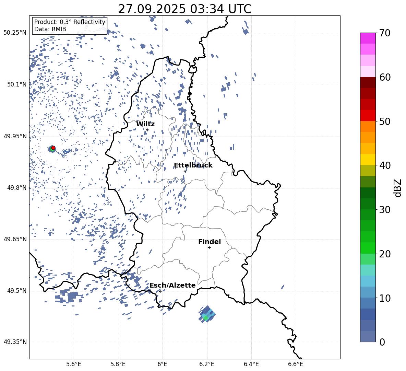This screenshot has height=371, width=406.
Task: Click the magenta swatch at top of colorbar
Action: pyautogui.click(x=368, y=38)
